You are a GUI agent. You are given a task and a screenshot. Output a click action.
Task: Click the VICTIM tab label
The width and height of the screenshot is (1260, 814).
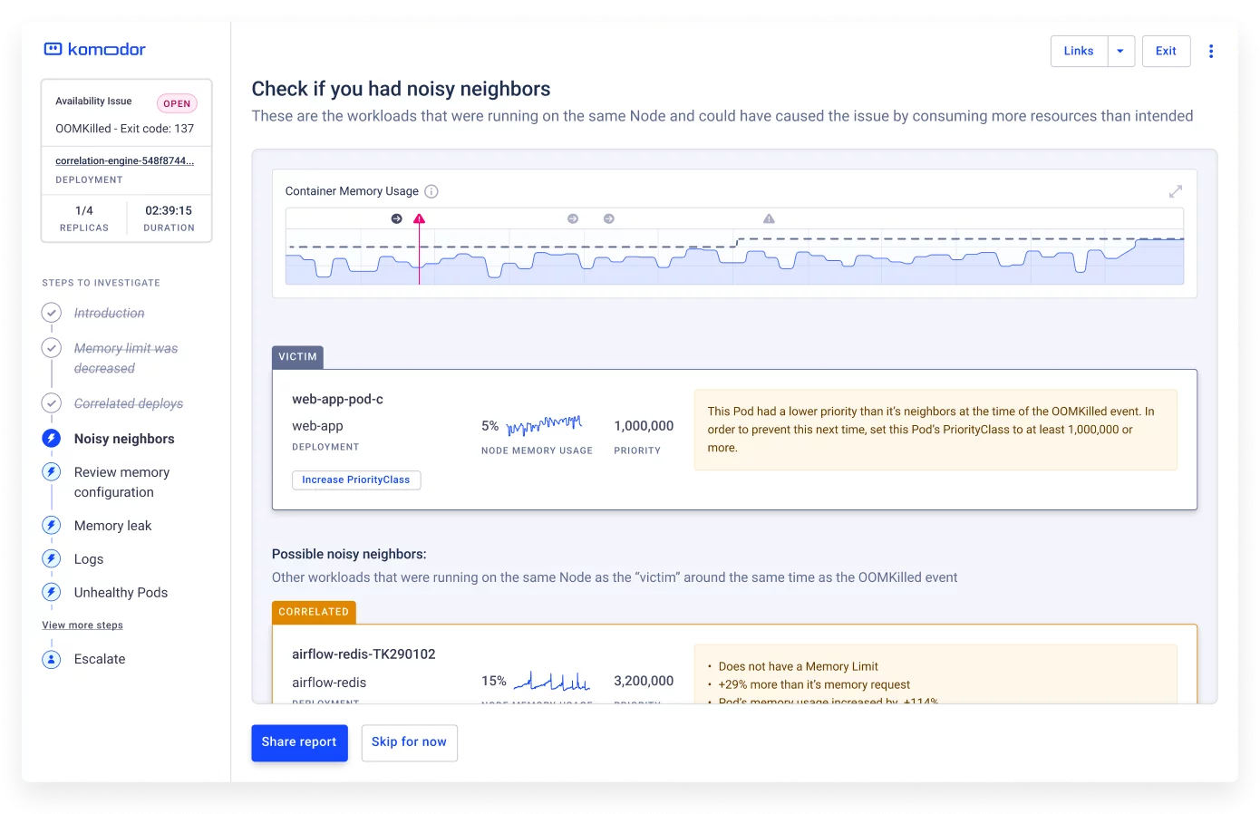[x=297, y=357]
